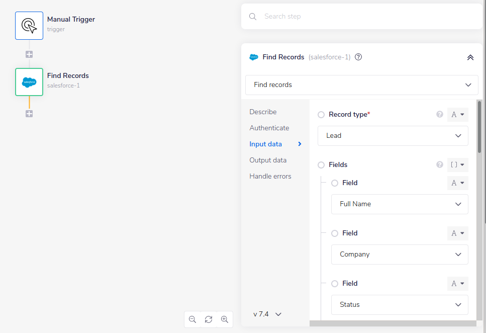This screenshot has width=486, height=333.
Task: Open the v 7.4 version selector
Action: [266, 314]
